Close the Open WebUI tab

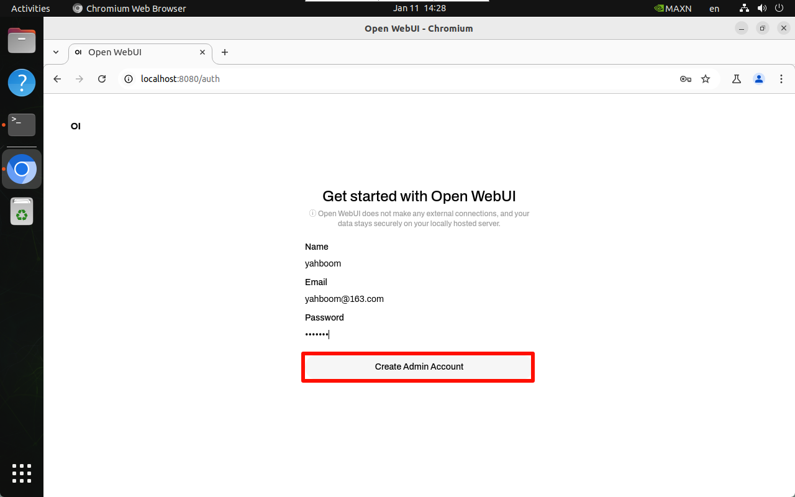coord(202,52)
